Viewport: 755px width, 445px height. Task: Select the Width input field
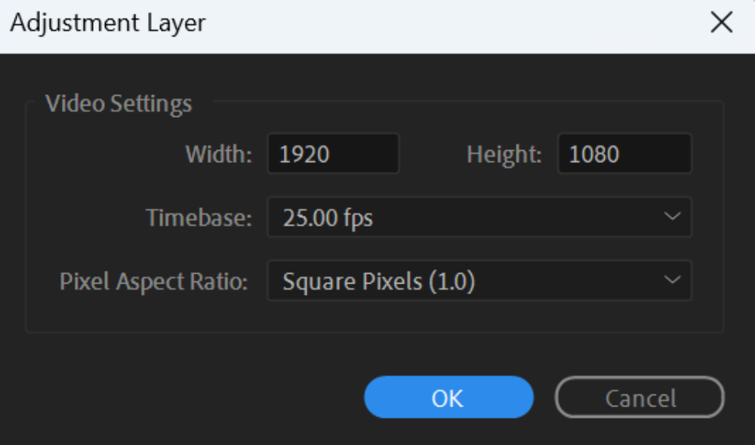[332, 153]
